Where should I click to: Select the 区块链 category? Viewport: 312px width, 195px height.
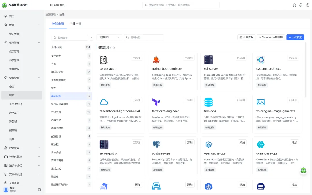point(71,144)
